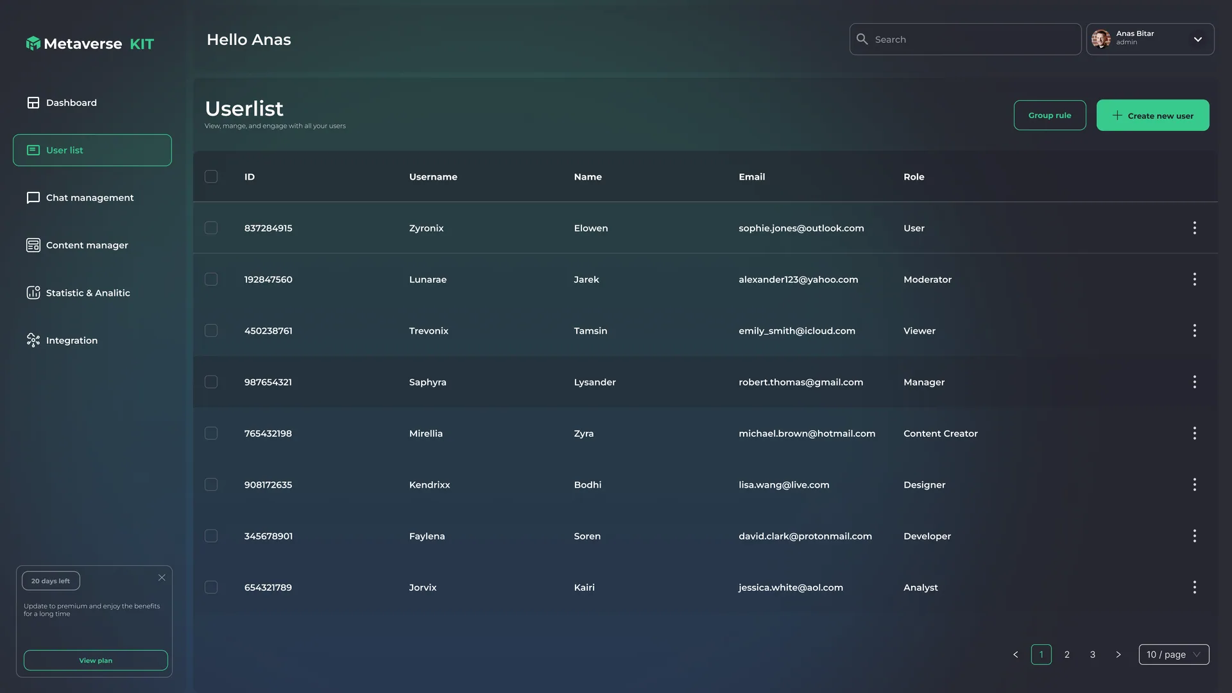Select the Content manager icon
Screen dimensions: 1232x693
point(33,245)
